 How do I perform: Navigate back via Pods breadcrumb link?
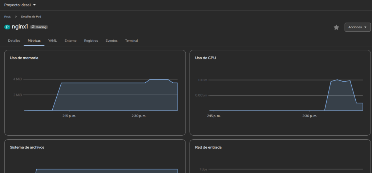(7, 17)
